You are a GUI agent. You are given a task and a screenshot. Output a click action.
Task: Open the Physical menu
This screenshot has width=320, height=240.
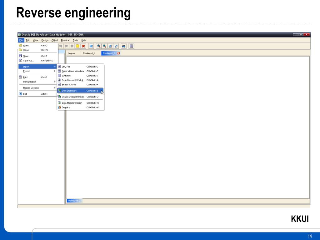[x=65, y=40]
